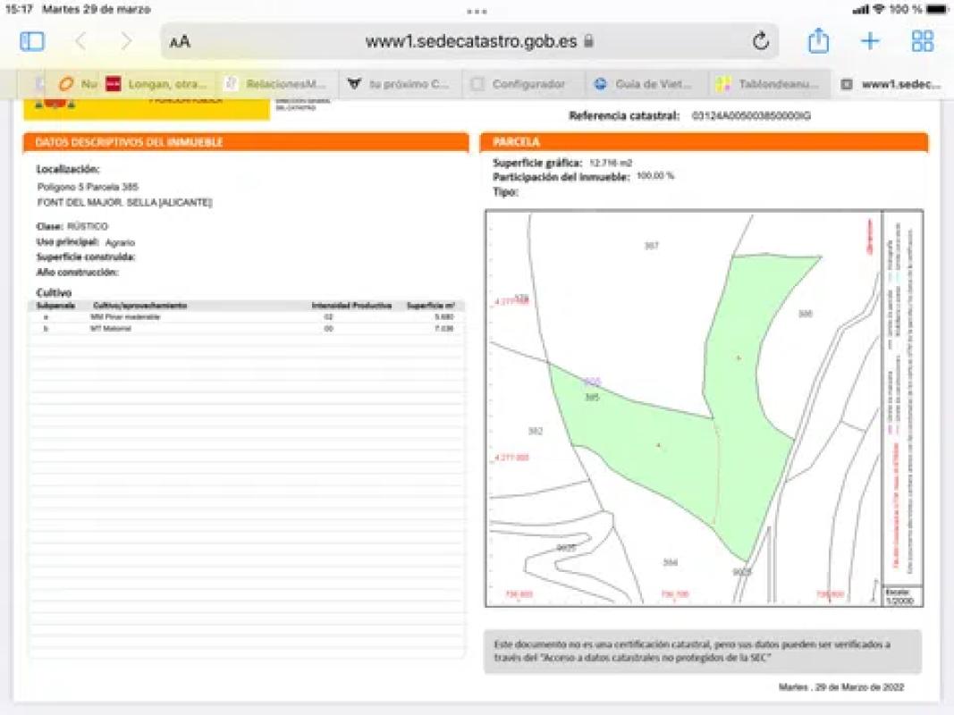Open the Share sheet
Image resolution: width=954 pixels, height=715 pixels.
point(818,41)
